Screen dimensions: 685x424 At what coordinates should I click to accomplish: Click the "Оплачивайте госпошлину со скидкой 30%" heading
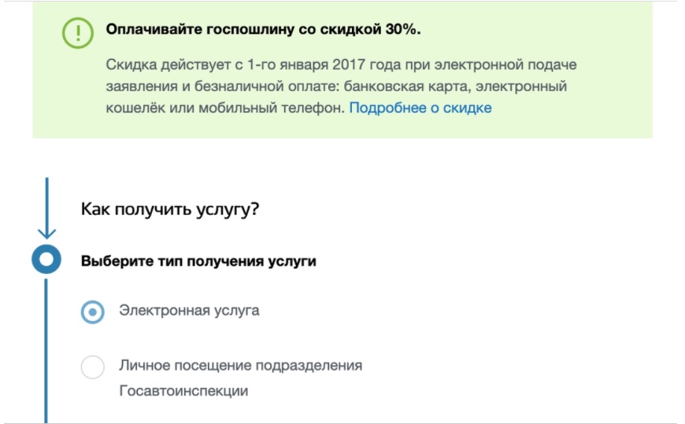click(263, 31)
